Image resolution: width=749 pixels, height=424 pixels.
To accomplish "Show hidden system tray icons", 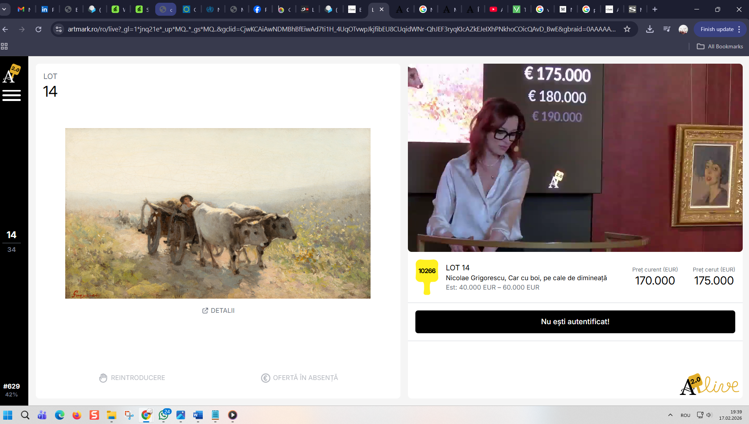I will click(x=670, y=415).
